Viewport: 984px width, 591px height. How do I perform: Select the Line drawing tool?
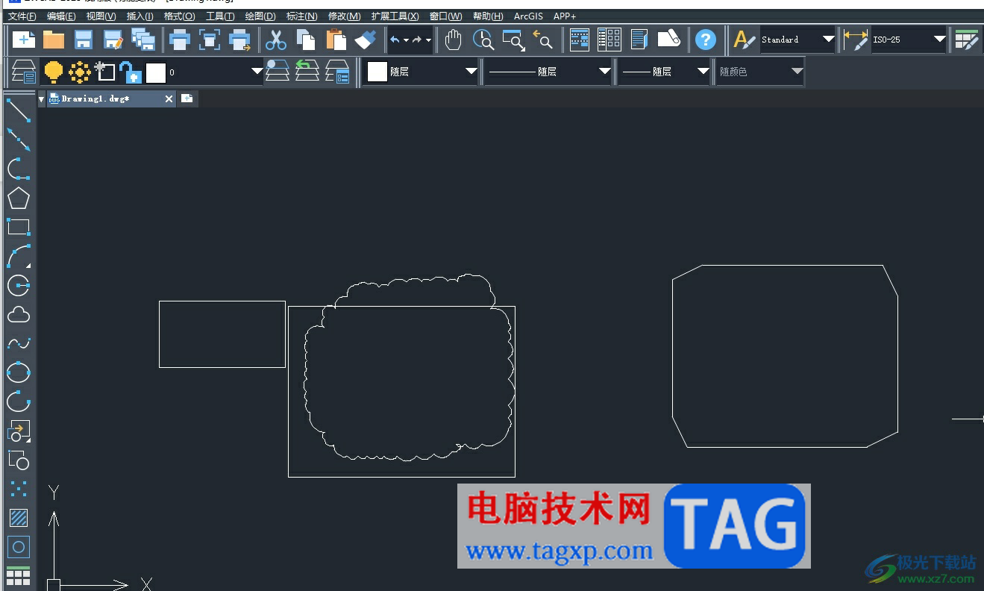[x=19, y=110]
